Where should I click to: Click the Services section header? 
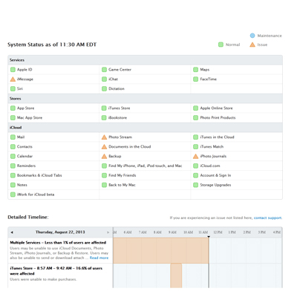coord(145,60)
